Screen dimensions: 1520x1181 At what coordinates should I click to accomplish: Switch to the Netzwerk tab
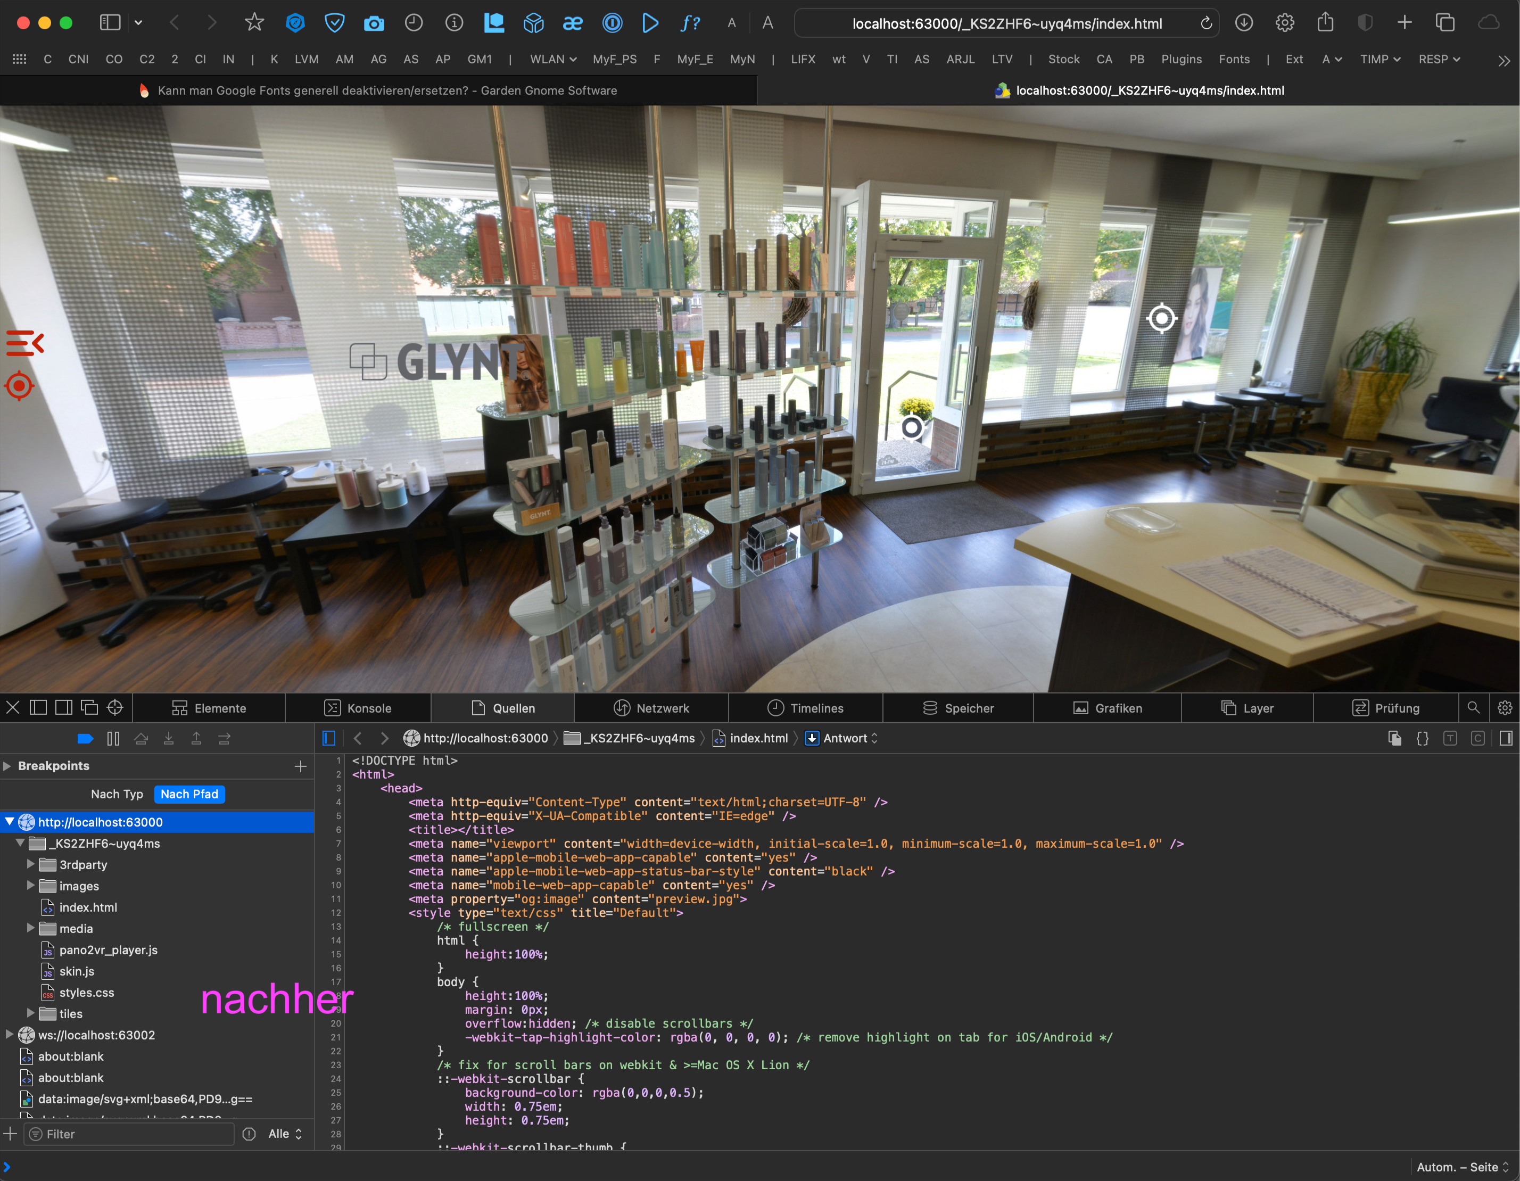[x=651, y=708]
